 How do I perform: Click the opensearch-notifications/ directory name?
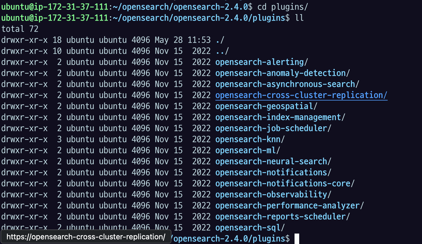pos(273,173)
